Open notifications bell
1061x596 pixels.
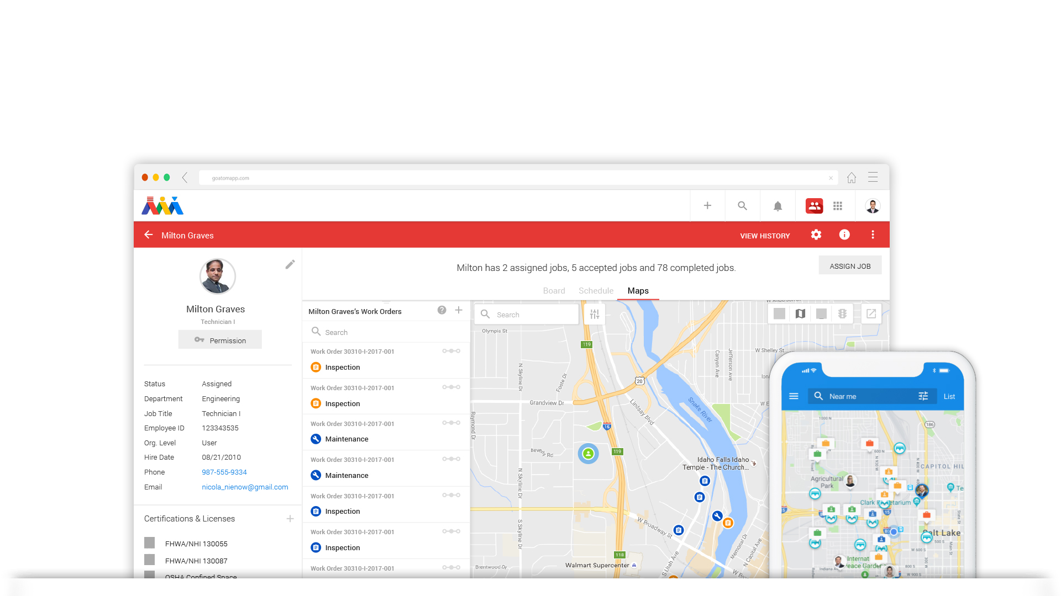coord(778,206)
